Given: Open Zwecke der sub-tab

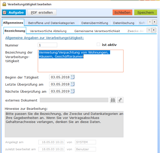Looking at the screenshot, I should pyautogui.click(x=136, y=31).
